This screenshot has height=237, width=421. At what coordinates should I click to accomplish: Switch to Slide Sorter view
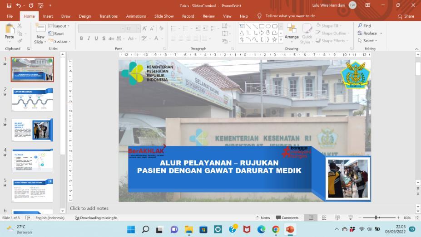point(324,218)
